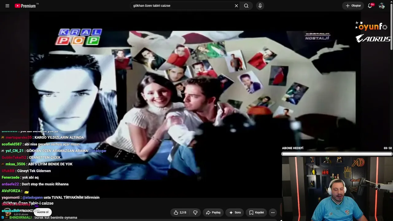Click the Paylaş share button
Viewport: 393px width, 221px height.
(213, 212)
